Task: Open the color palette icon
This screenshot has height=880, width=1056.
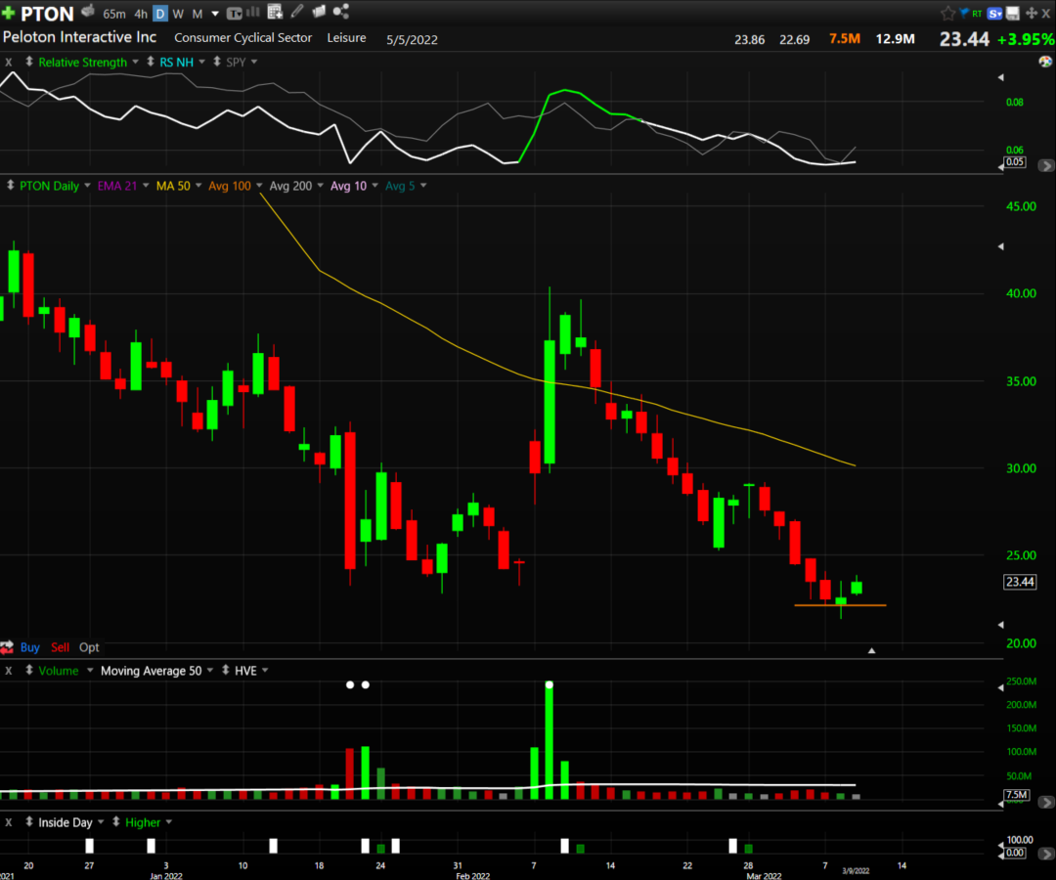Action: point(1045,62)
